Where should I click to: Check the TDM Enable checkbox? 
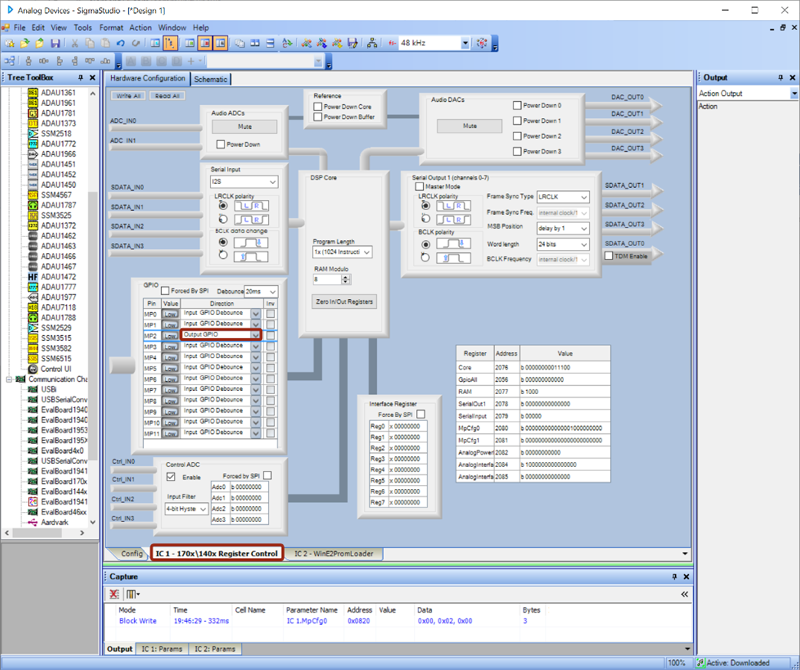pyautogui.click(x=609, y=256)
